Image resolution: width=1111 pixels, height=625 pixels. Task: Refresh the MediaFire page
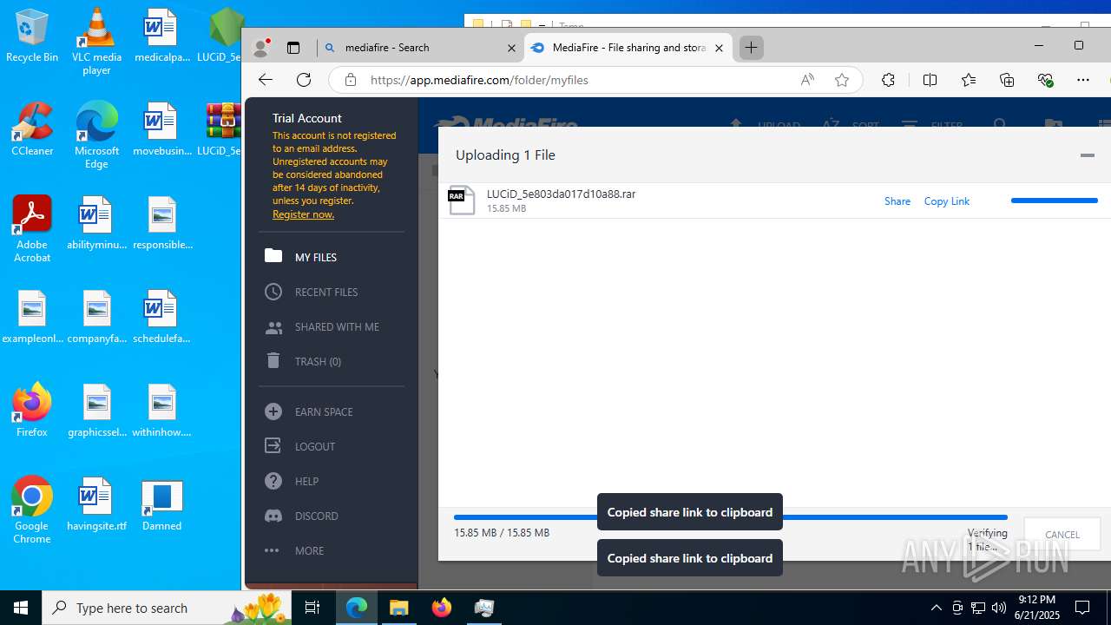[x=304, y=80]
